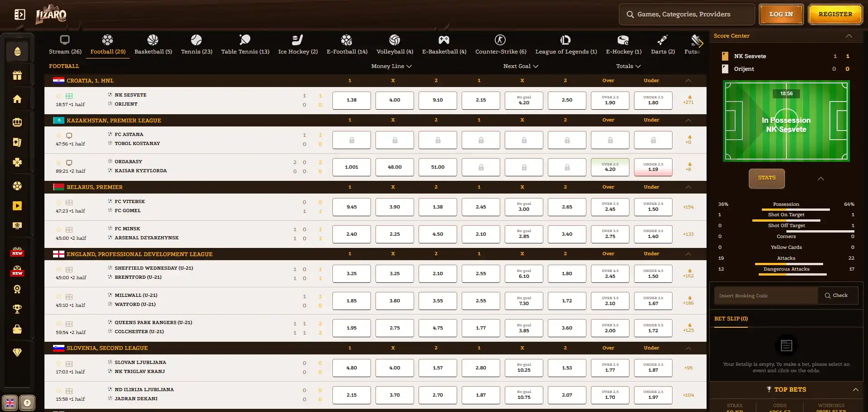Favorite the Slovan Ljubljana vs Triglav Kranj match

59,364
